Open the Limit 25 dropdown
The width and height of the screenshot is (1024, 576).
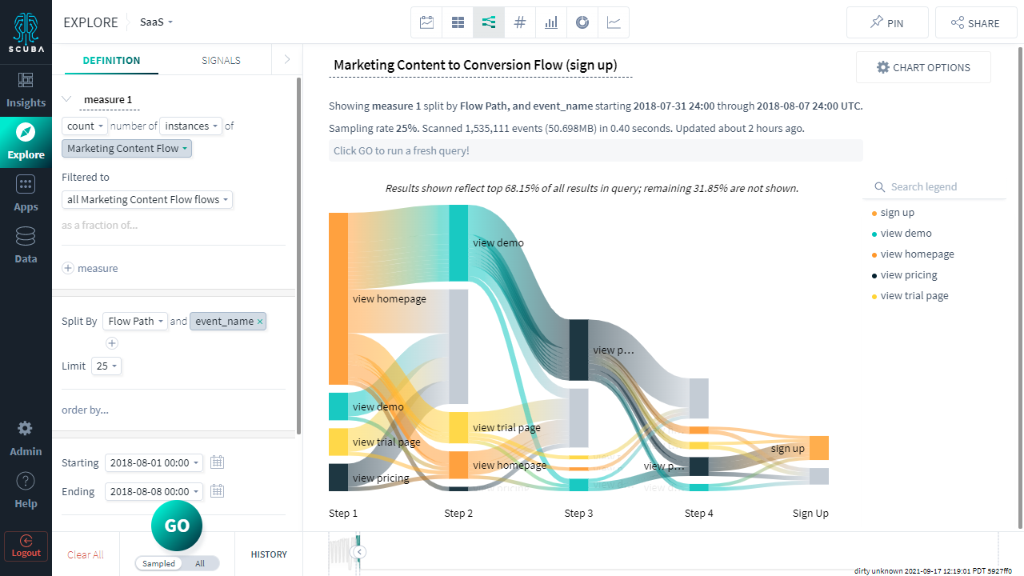click(x=106, y=366)
